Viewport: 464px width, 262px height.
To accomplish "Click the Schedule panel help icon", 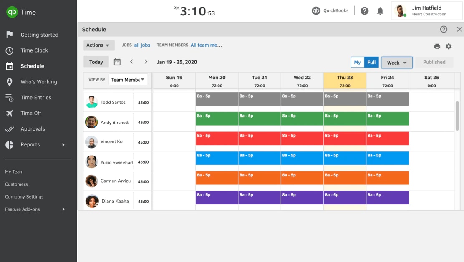I will tap(444, 29).
